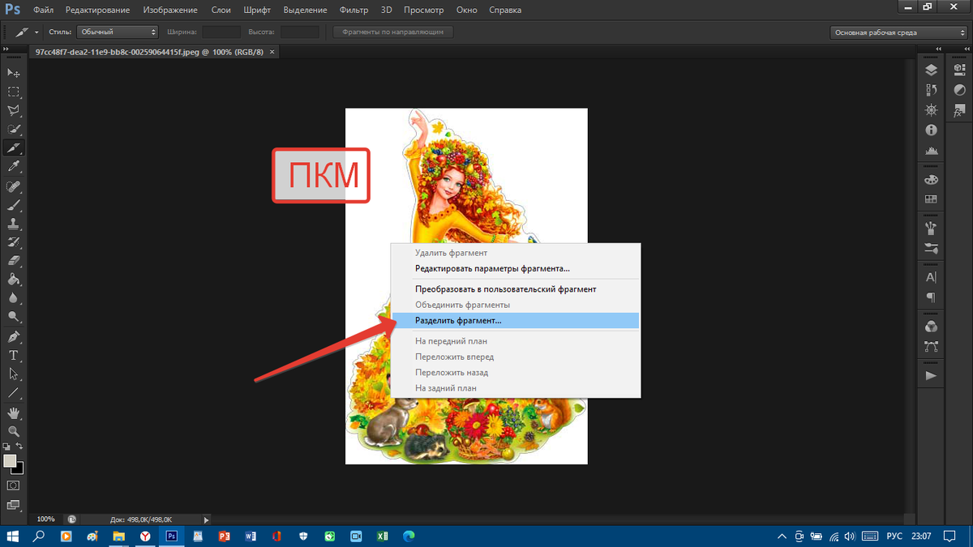Select the Paint Bucket tool

pos(14,280)
